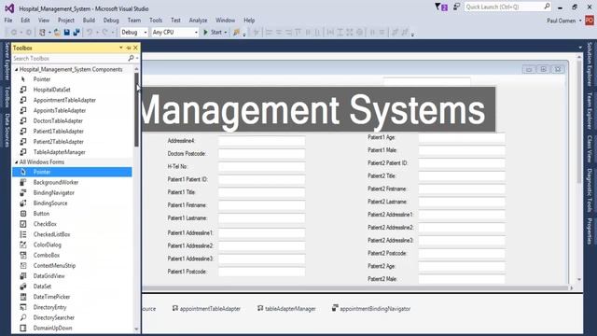Screen dimensions: 597x336
Task: Select appointmentTableAdapter in component tray
Action: pos(206,309)
